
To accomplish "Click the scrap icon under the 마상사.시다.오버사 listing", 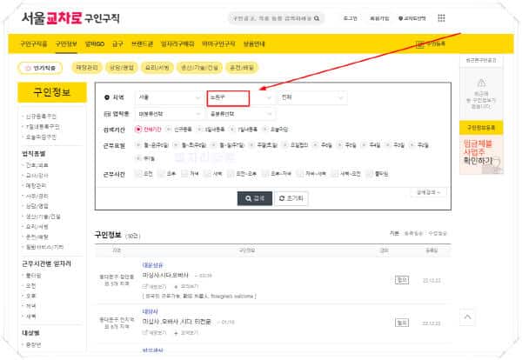I will pos(176,286).
